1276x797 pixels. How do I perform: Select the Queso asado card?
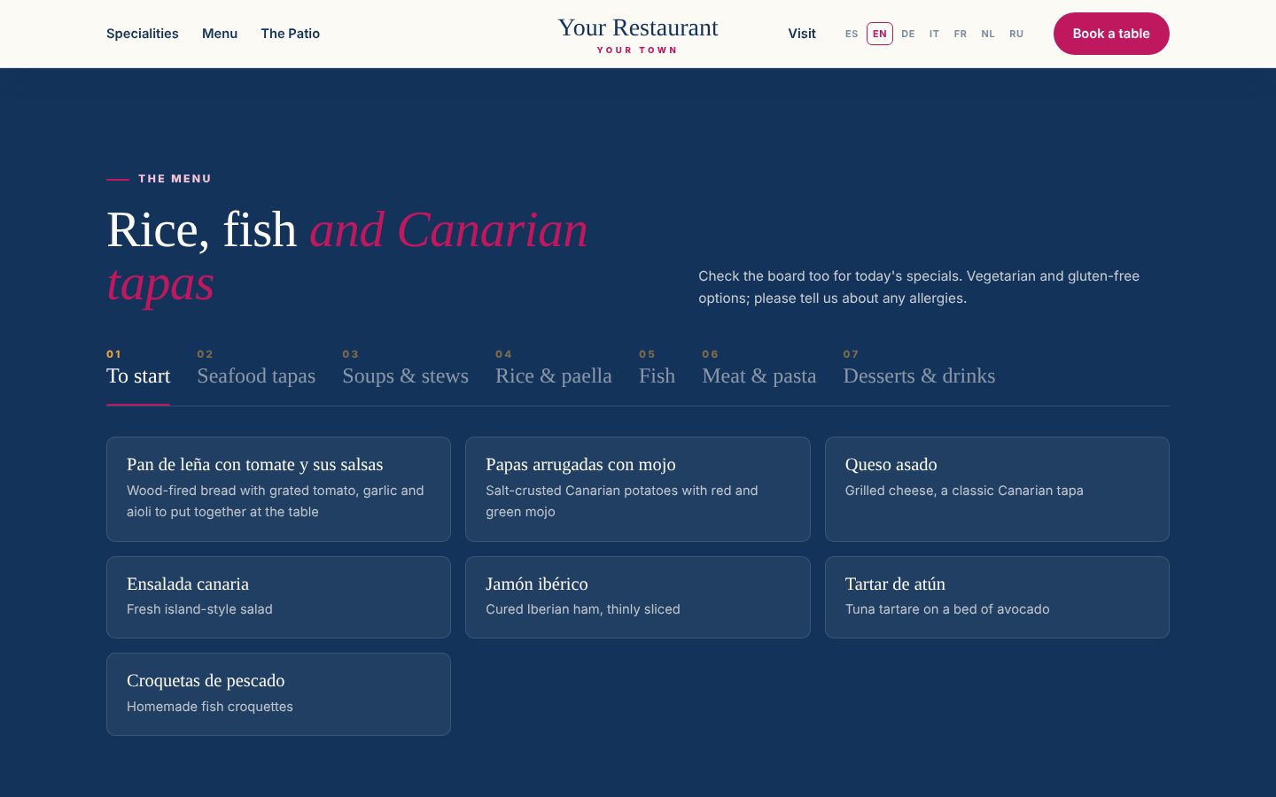point(997,489)
